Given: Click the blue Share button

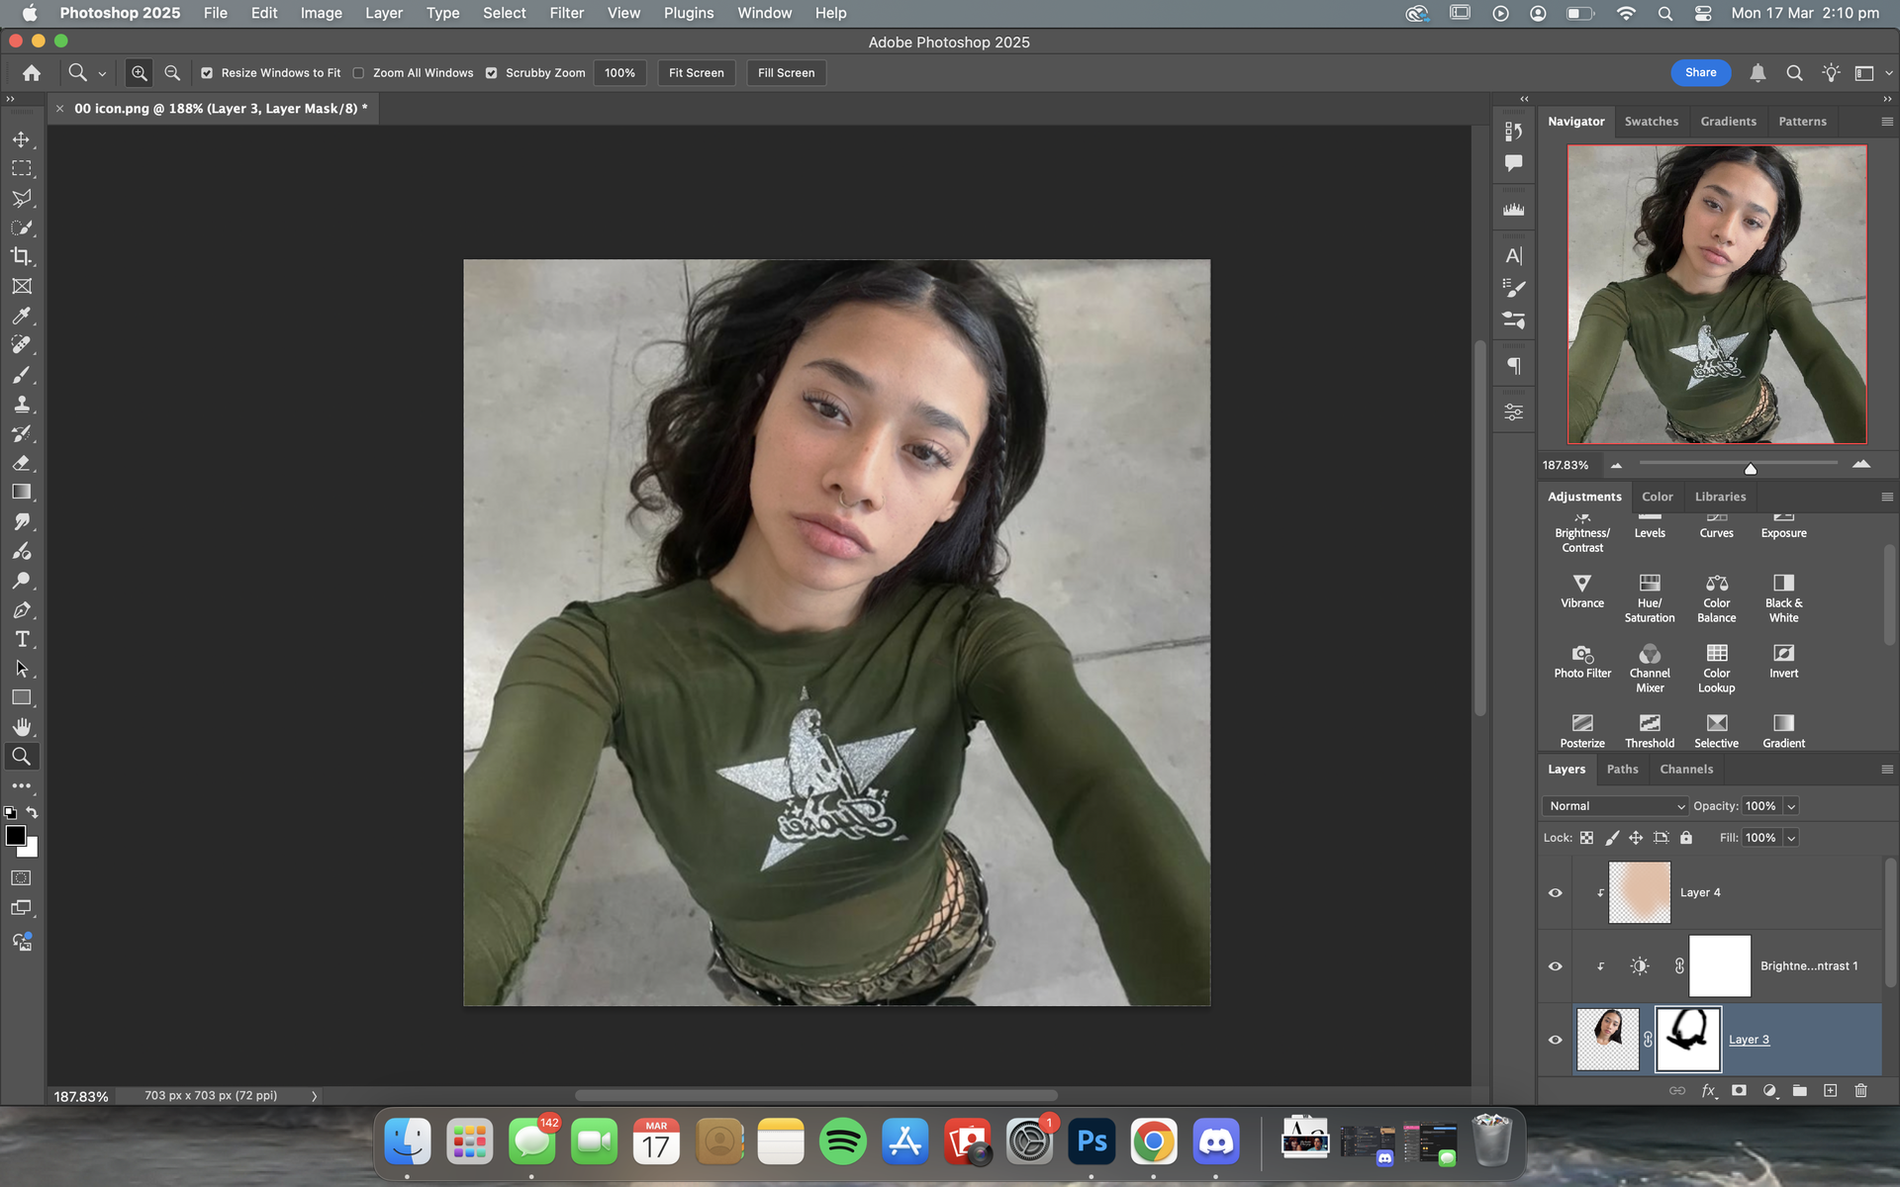Looking at the screenshot, I should 1700,72.
